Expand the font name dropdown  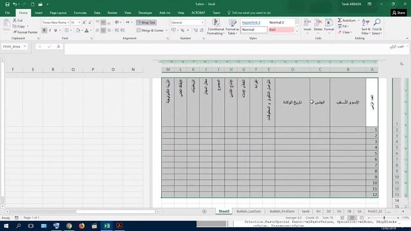coord(68,22)
